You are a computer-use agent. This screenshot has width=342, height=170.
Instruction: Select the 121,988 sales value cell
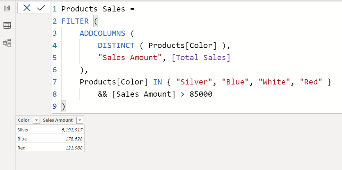click(x=62, y=148)
